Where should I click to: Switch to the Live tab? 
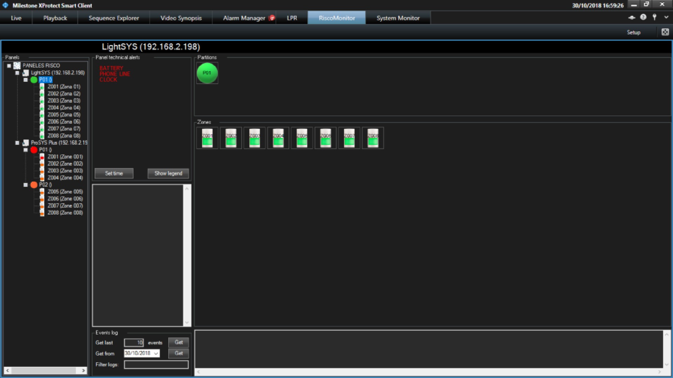16,18
